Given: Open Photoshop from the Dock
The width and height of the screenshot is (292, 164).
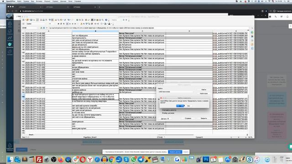Looking at the screenshot, I should click(x=206, y=159).
